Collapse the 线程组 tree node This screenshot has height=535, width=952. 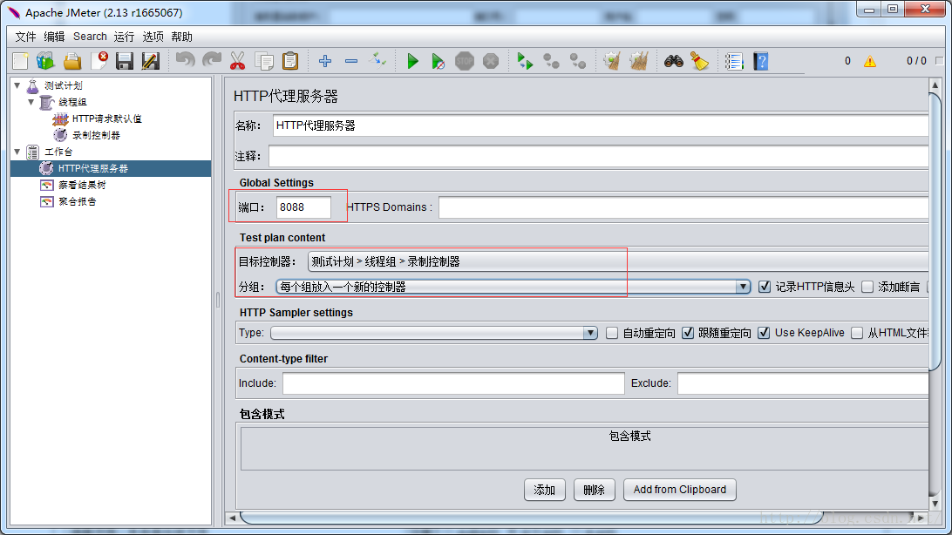coord(31,102)
